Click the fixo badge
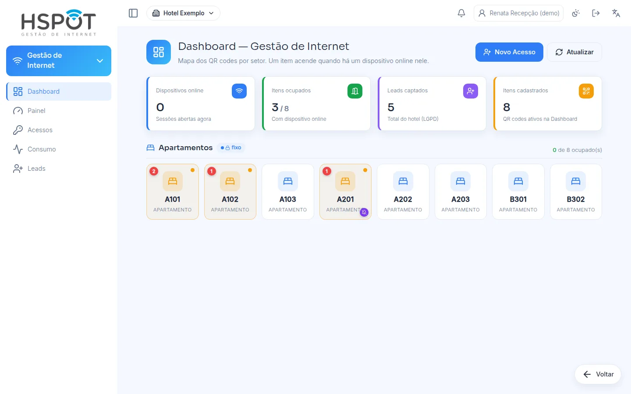 tap(231, 148)
